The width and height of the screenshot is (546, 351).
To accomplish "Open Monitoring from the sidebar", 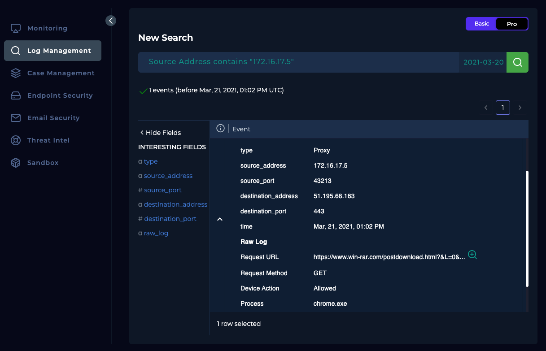I will click(x=47, y=28).
